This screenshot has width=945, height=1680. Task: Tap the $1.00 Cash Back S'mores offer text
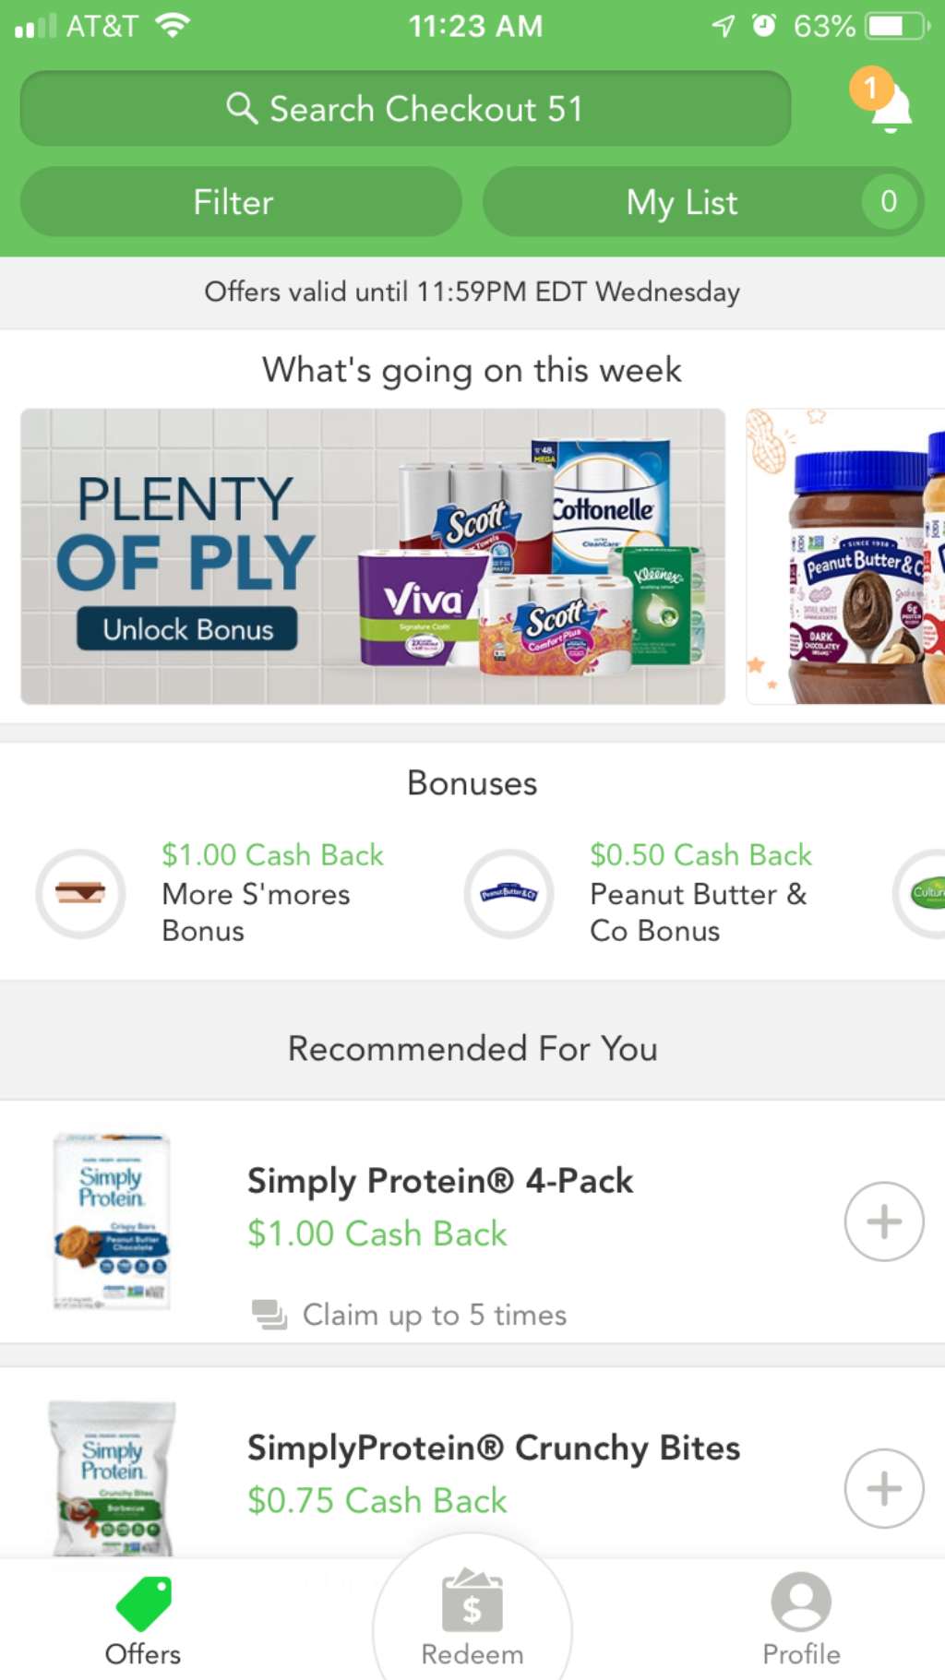click(x=272, y=855)
